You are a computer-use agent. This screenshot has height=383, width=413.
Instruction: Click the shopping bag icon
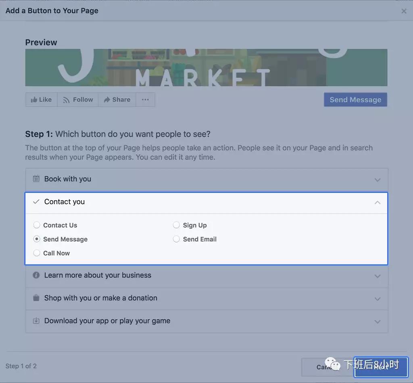click(36, 298)
